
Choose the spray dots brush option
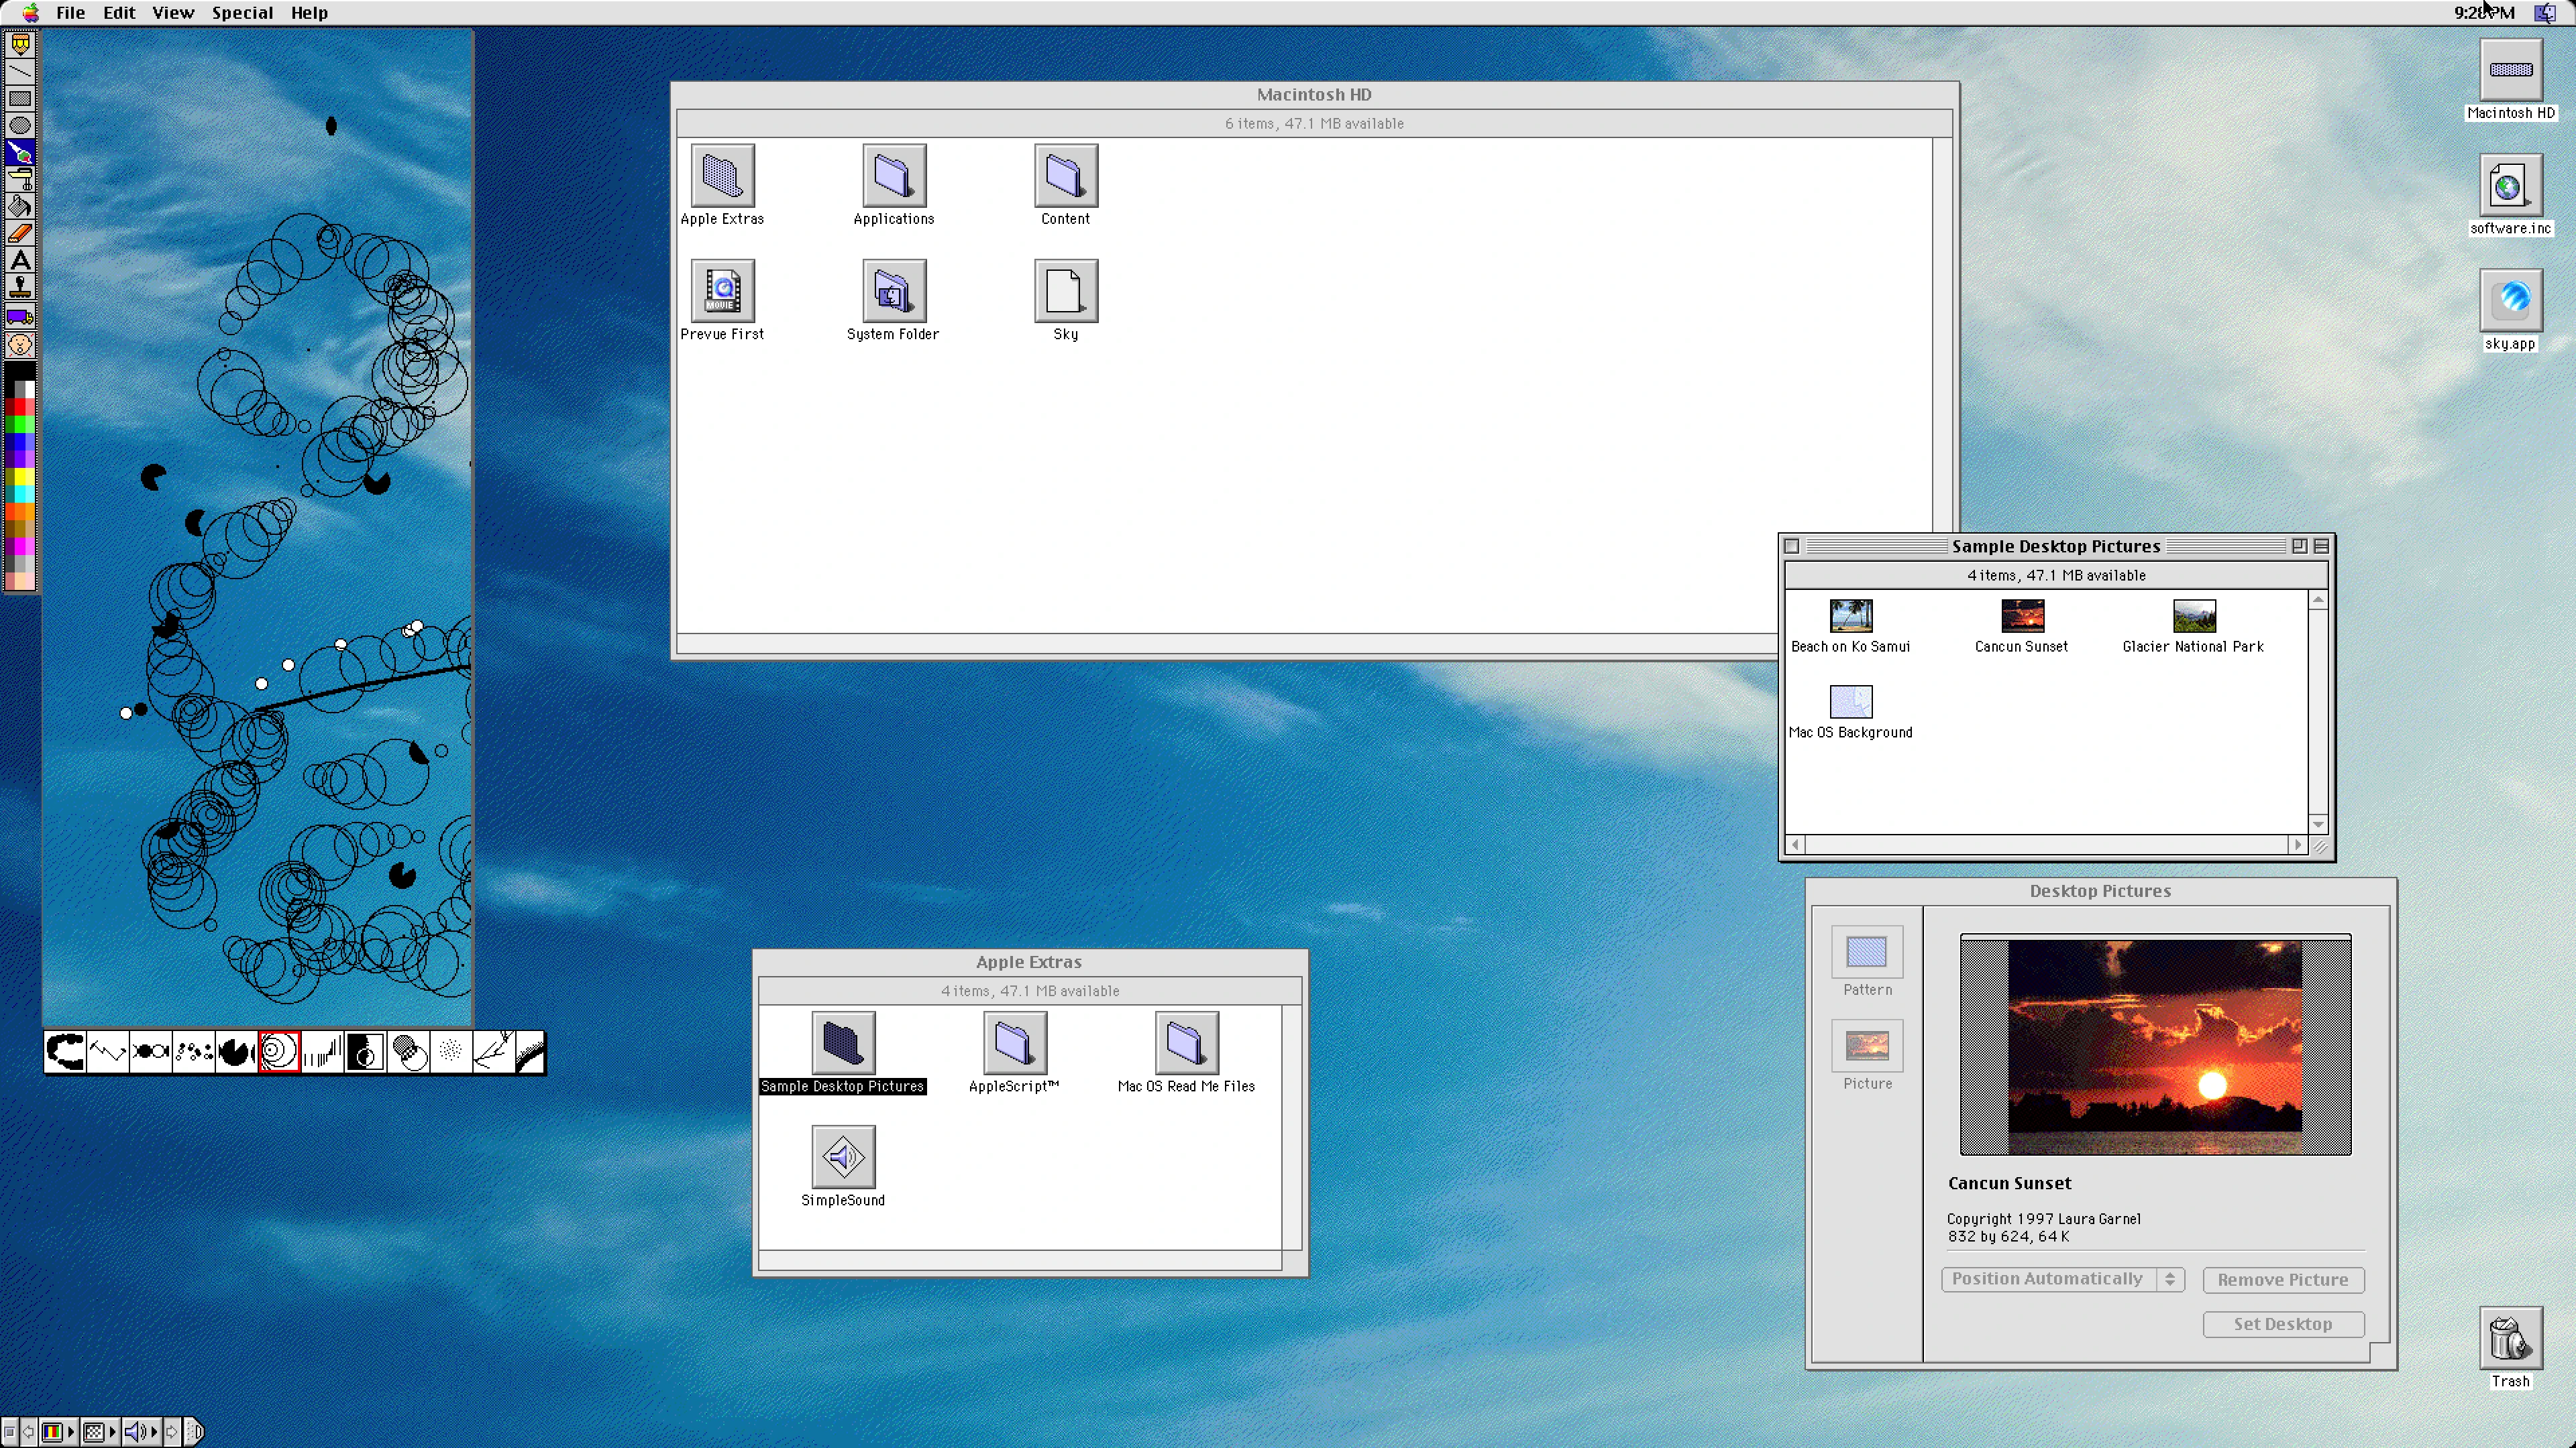(451, 1052)
